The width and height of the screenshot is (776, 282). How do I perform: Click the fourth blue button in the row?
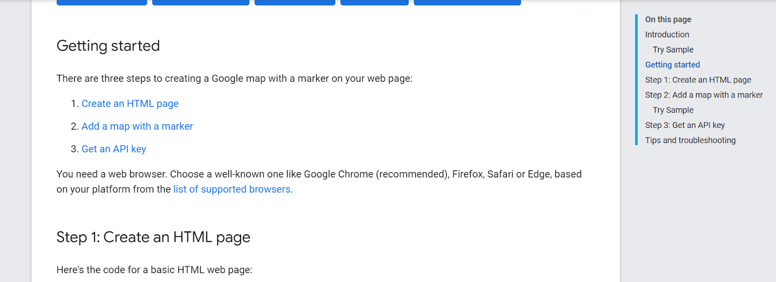coord(374,1)
